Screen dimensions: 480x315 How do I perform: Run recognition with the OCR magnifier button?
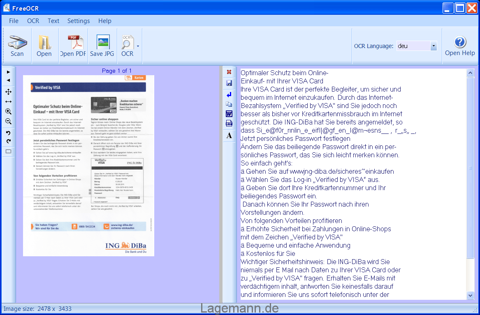(x=128, y=46)
